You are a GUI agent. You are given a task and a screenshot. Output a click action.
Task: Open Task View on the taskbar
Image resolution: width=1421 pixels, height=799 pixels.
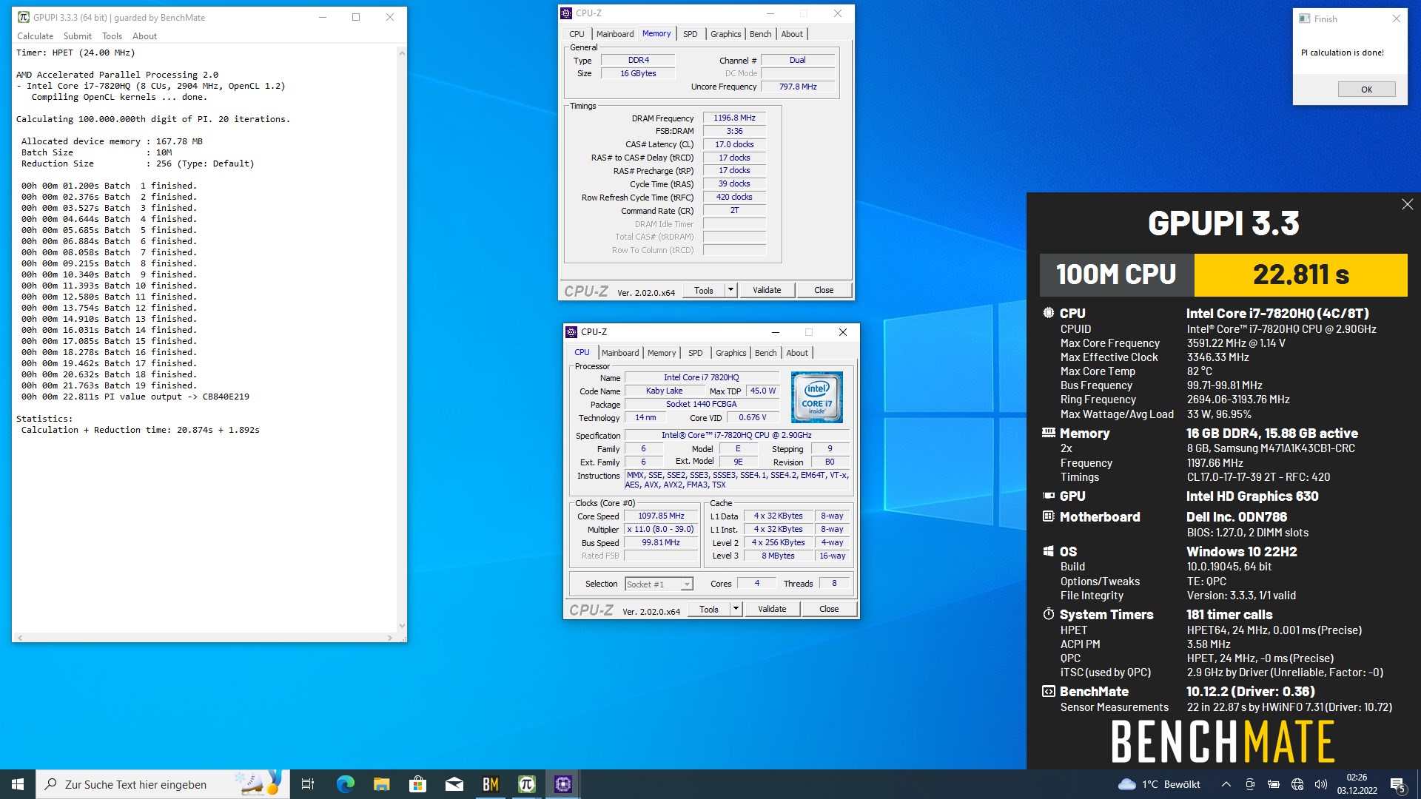308,784
